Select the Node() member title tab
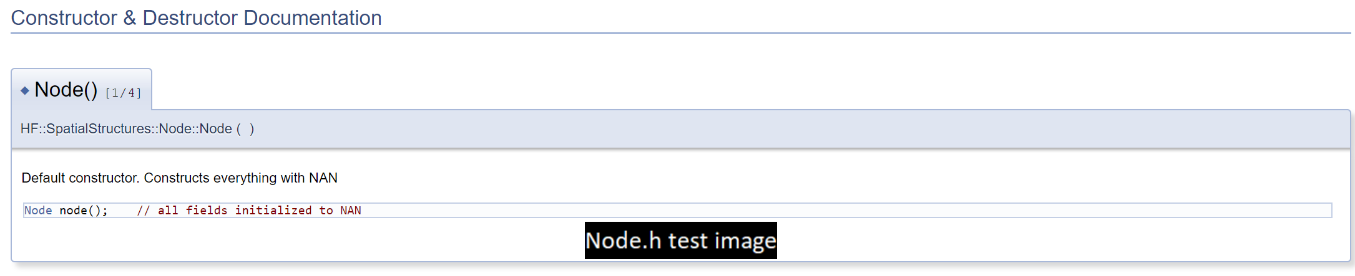Image resolution: width=1355 pixels, height=276 pixels. point(81,90)
